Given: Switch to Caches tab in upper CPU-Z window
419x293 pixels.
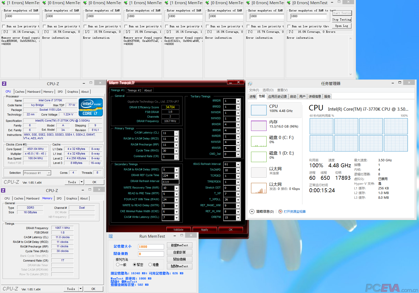Looking at the screenshot, I should [19, 92].
